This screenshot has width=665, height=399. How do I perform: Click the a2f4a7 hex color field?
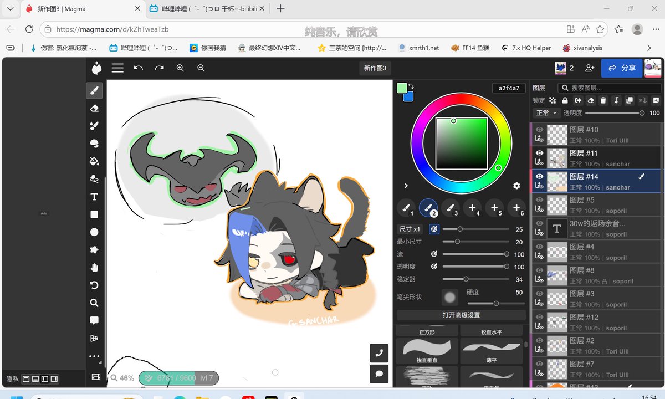point(509,88)
